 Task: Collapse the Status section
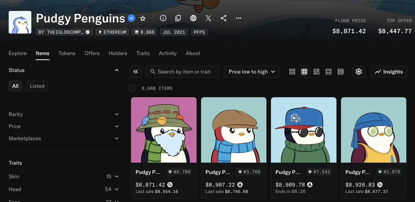pos(116,70)
